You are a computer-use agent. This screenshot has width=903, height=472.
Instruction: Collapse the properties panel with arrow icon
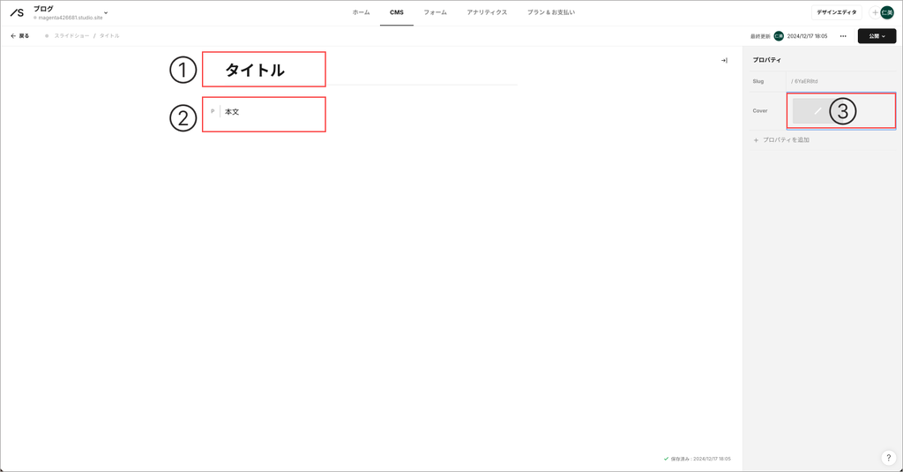pos(724,60)
